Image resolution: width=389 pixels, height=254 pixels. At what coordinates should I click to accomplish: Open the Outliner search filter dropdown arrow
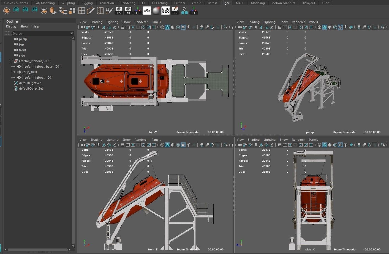pos(72,33)
